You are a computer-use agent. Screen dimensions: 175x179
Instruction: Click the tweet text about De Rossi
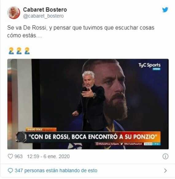point(81,32)
